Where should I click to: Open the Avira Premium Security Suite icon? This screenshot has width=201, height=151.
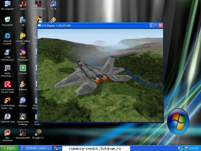(7, 87)
